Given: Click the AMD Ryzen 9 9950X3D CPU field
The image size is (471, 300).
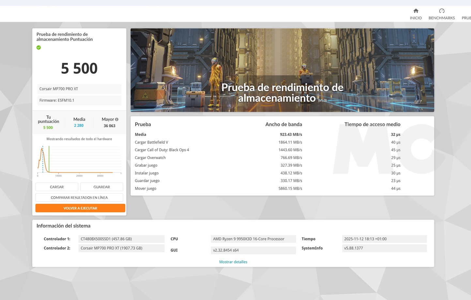Looking at the screenshot, I should tap(253, 239).
